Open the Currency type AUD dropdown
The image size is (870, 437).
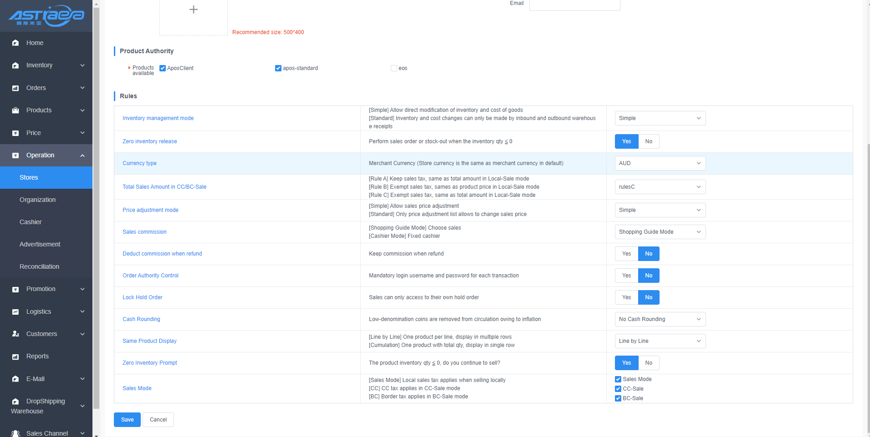coord(660,163)
